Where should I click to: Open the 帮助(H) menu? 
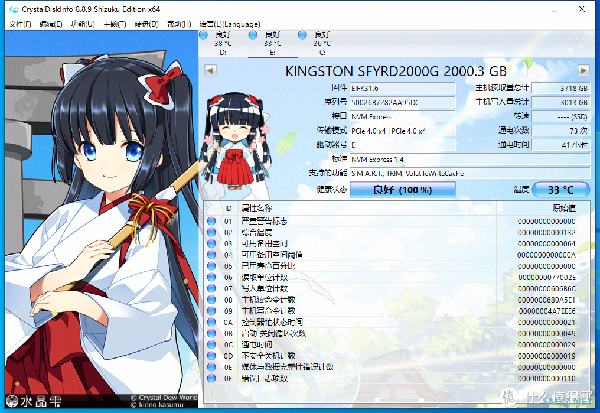point(179,24)
